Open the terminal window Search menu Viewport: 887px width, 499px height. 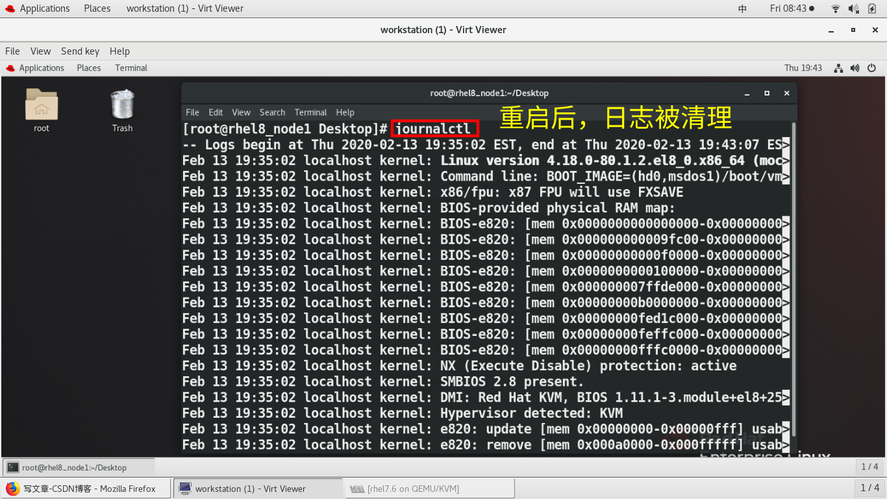coord(272,112)
